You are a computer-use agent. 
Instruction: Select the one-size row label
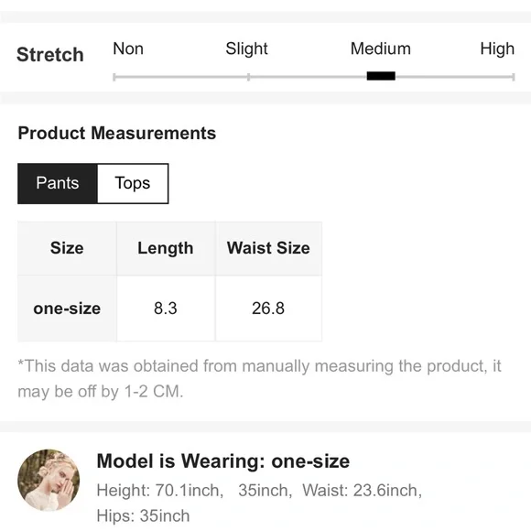pyautogui.click(x=67, y=309)
